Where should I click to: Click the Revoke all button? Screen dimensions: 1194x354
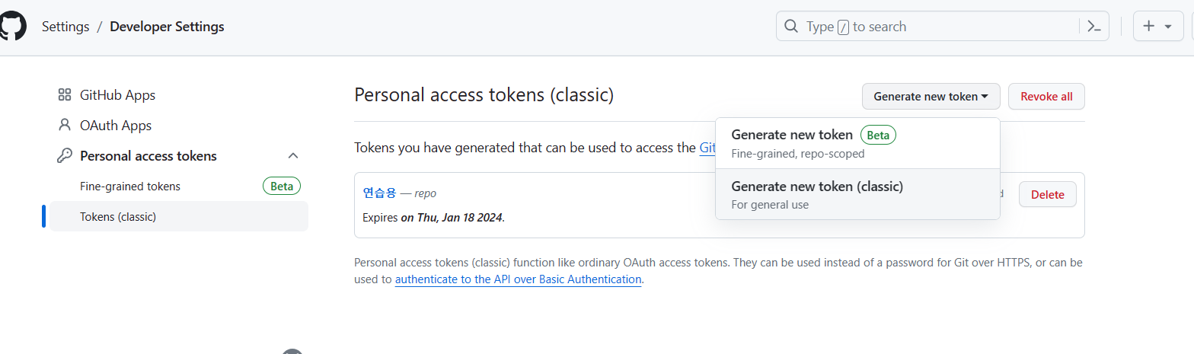[1046, 97]
